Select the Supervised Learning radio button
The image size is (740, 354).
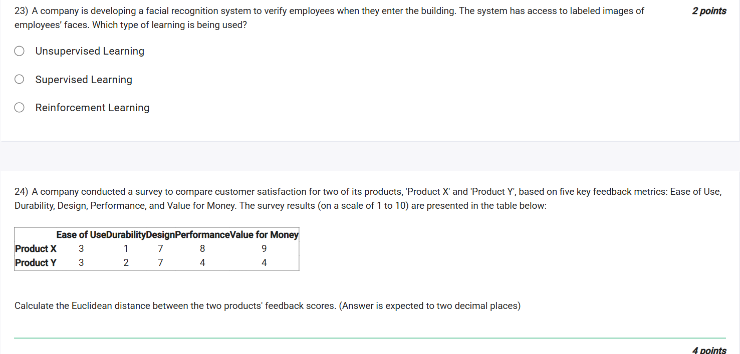19,79
